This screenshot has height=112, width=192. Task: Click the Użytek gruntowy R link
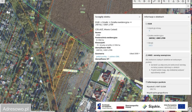pyautogui.click(x=149, y=31)
